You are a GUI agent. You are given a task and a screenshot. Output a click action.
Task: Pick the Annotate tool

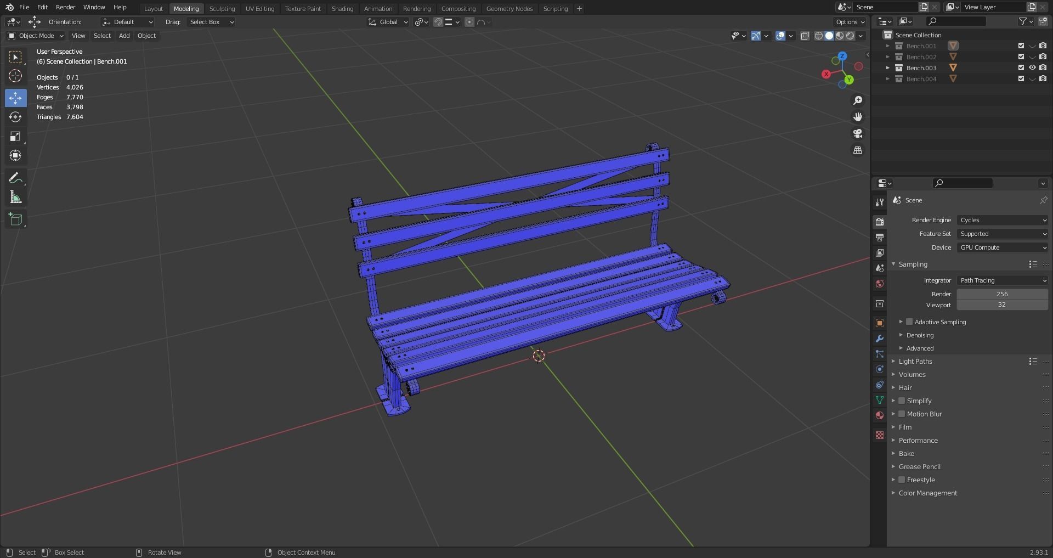[15, 177]
